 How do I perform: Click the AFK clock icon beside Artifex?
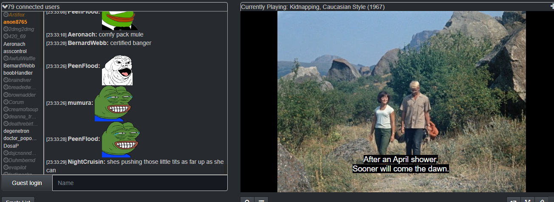tap(6, 15)
